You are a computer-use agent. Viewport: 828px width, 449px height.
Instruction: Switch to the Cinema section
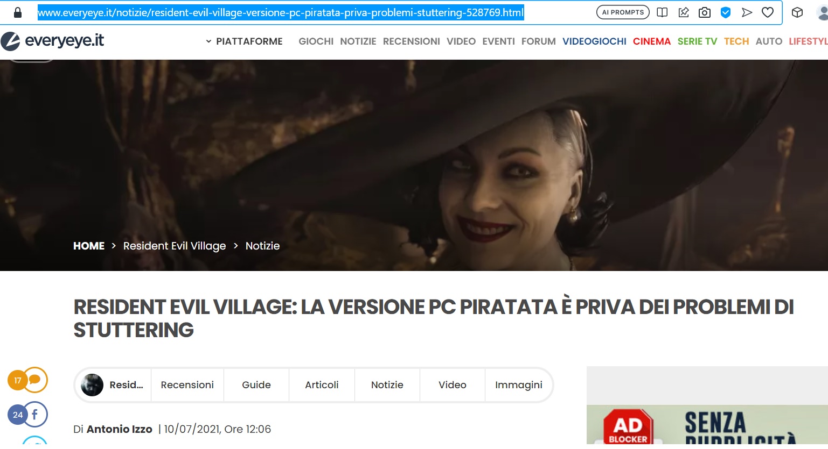(x=652, y=41)
